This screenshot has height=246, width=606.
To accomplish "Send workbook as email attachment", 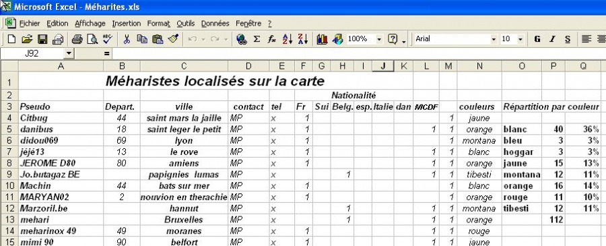I will click(x=58, y=39).
